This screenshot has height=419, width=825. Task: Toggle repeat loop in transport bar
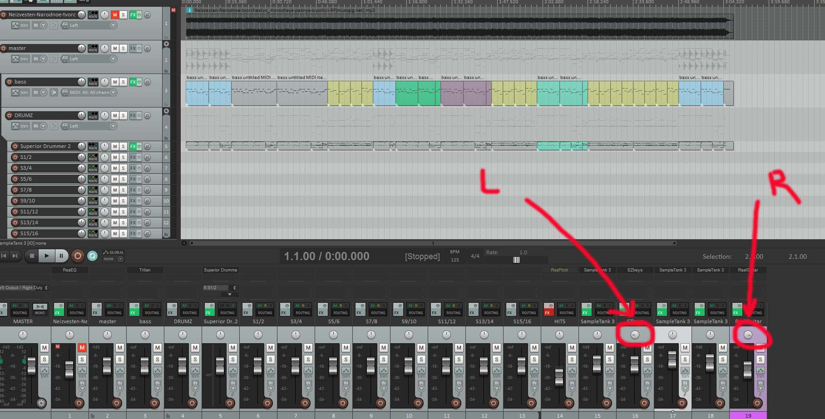92,256
